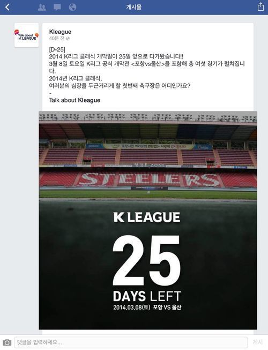Image resolution: width=268 pixels, height=350 pixels.
Task: Tap the STEELERS stands in the photo
Action: tap(148, 179)
